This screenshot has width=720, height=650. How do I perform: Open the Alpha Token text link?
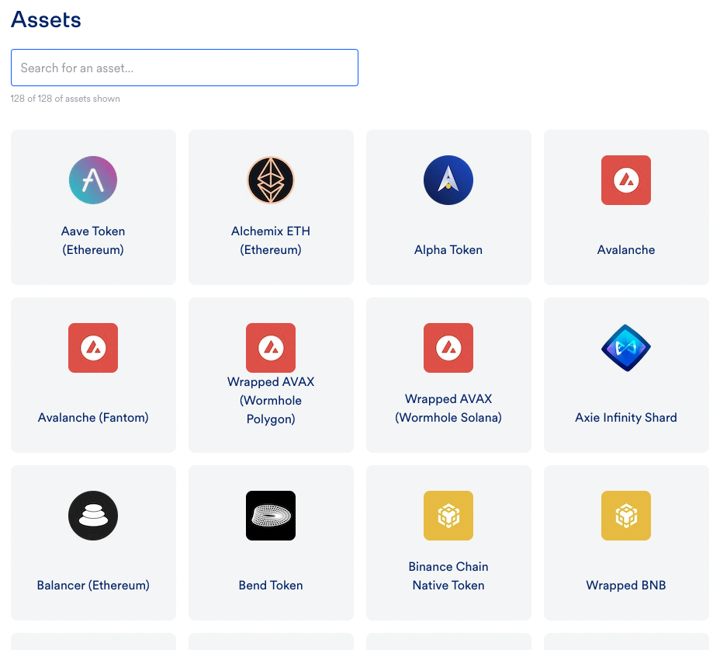click(448, 249)
